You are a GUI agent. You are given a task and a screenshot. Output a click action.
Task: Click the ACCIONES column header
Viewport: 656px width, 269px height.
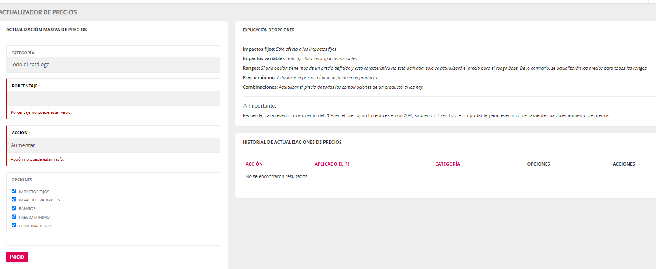(623, 164)
